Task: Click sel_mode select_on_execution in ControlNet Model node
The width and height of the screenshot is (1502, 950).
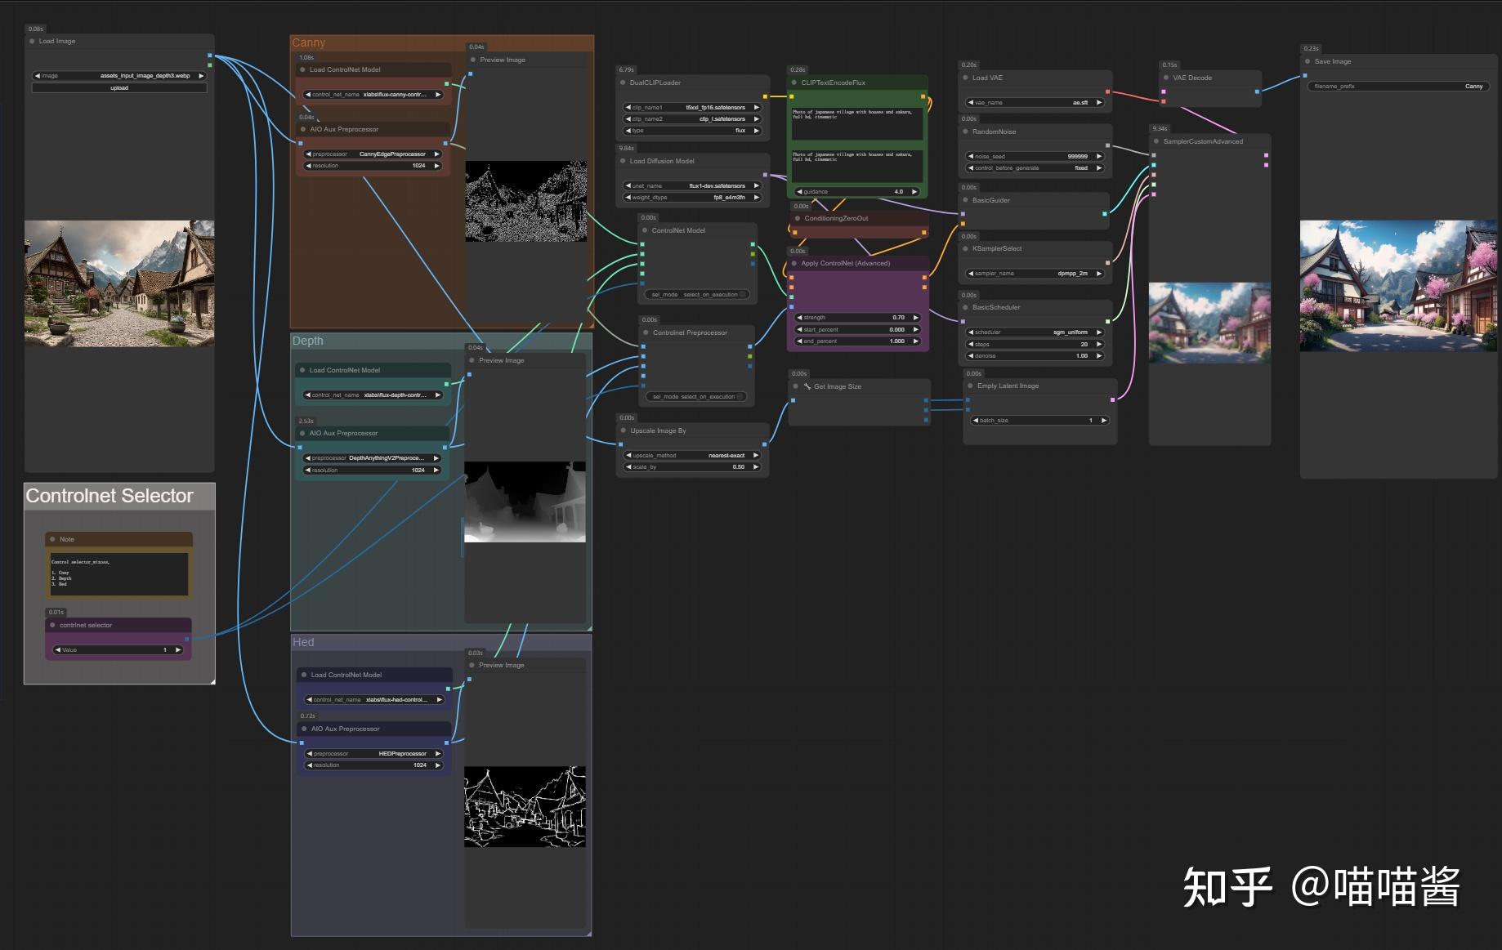Action: (x=695, y=294)
